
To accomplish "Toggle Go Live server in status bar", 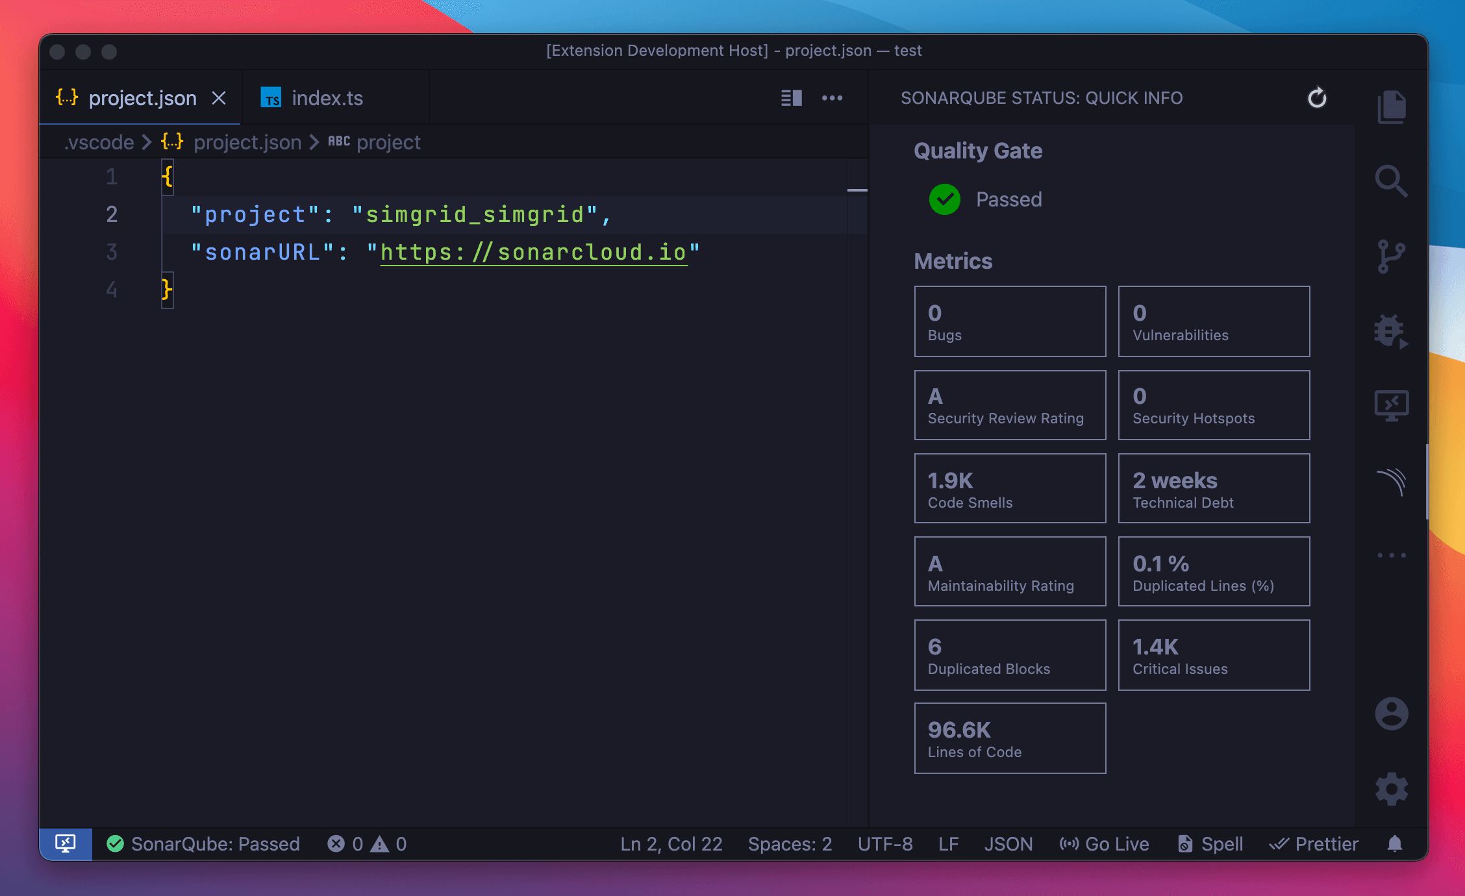I will (x=1104, y=844).
